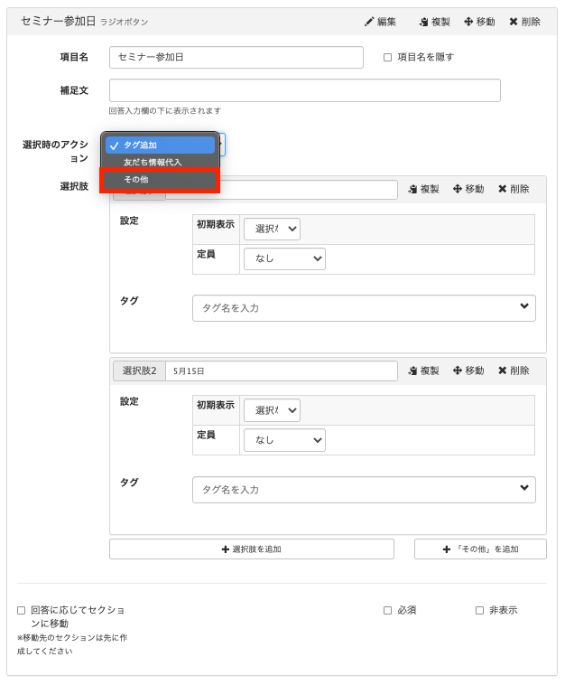Check the 項目名を隠す checkbox

(387, 57)
